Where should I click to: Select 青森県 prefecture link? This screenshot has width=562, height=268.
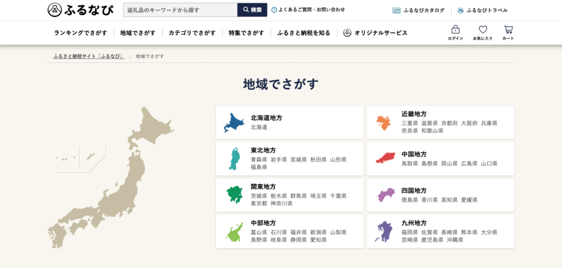259,159
